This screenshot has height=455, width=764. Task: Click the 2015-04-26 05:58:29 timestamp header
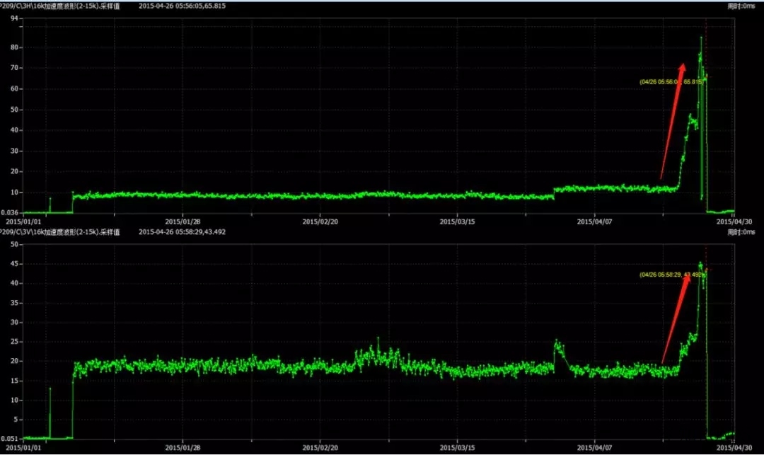tap(190, 232)
